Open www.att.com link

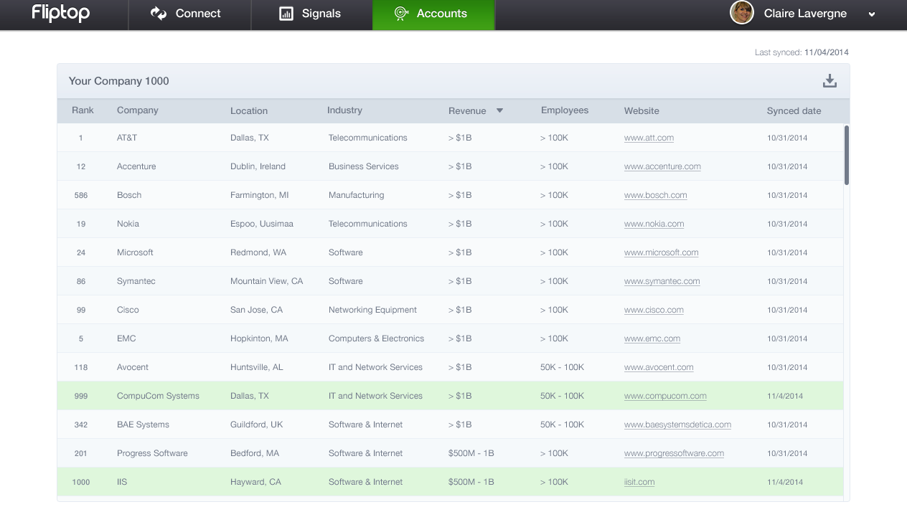click(649, 138)
